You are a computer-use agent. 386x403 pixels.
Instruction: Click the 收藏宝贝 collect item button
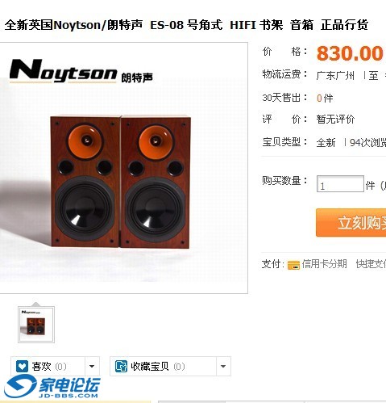(x=163, y=367)
